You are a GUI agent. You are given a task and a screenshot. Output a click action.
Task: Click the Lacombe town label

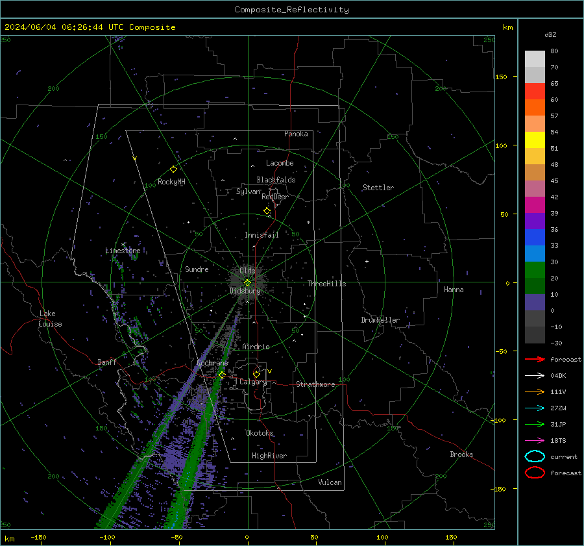(x=280, y=163)
